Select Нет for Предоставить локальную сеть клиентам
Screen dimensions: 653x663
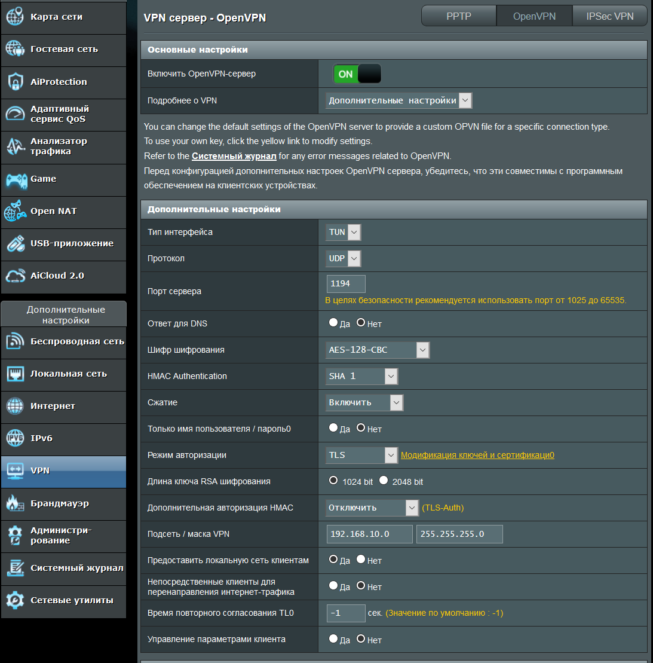tap(360, 560)
